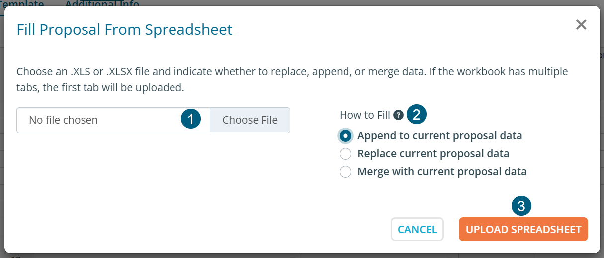The height and width of the screenshot is (258, 604).
Task: Switch to the Additional Info tab
Action: coord(102,3)
